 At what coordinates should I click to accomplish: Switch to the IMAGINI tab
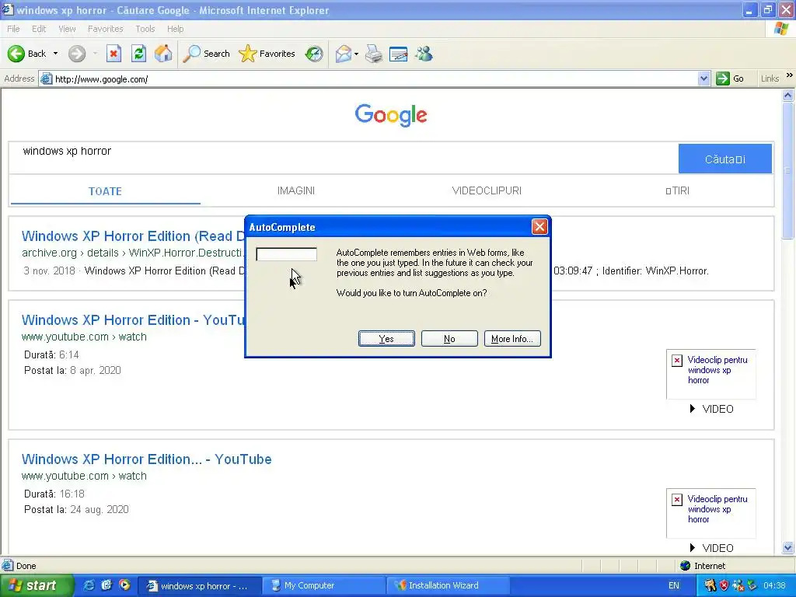(x=296, y=191)
